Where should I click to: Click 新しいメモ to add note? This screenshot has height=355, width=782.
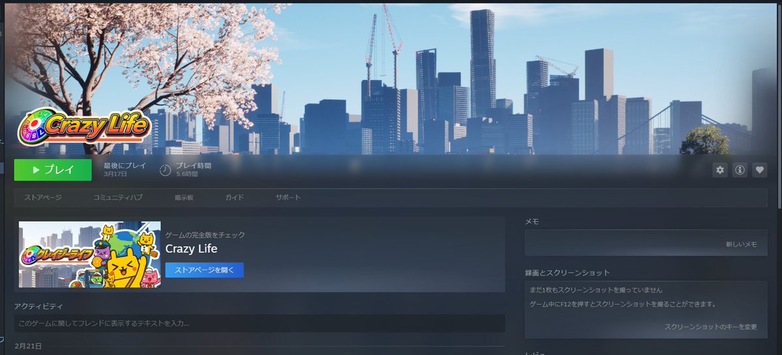tap(741, 244)
